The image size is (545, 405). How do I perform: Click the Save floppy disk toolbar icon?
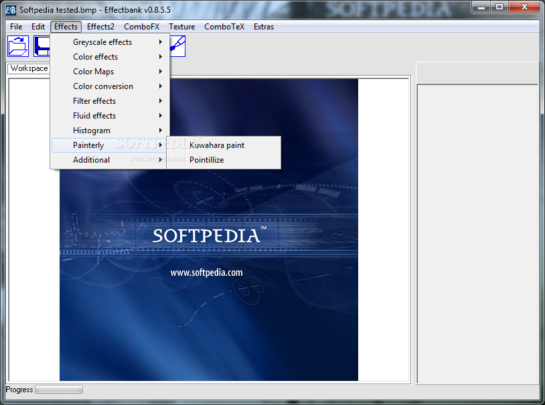(42, 46)
